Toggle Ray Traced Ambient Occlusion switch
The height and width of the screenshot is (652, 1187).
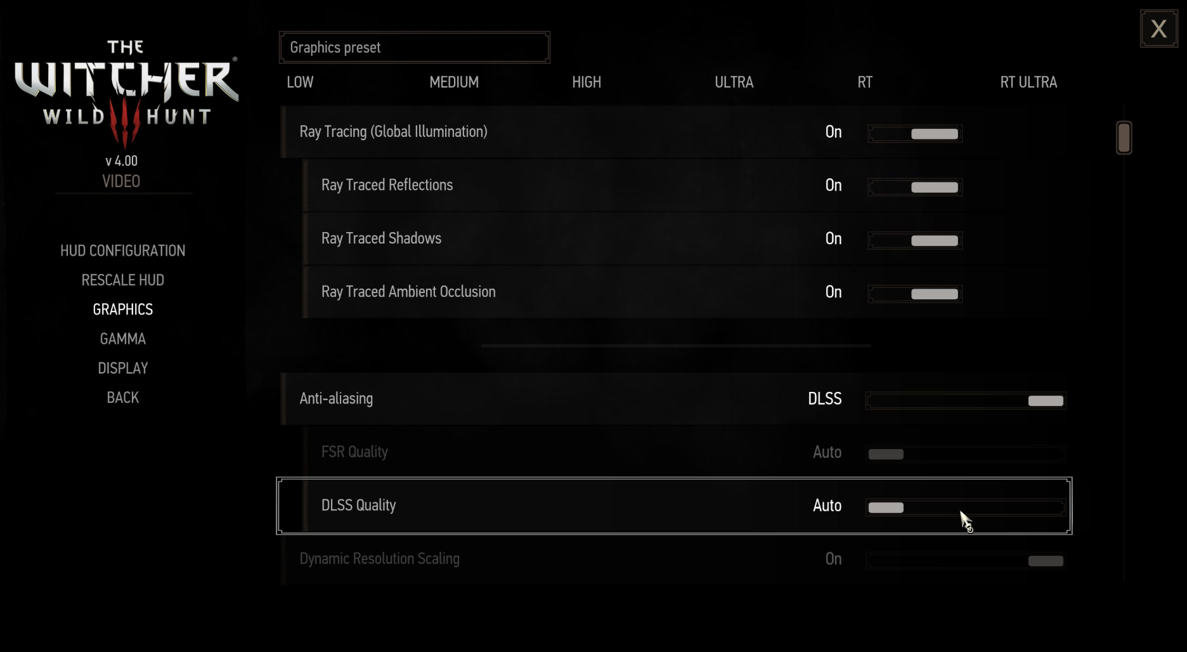click(915, 294)
